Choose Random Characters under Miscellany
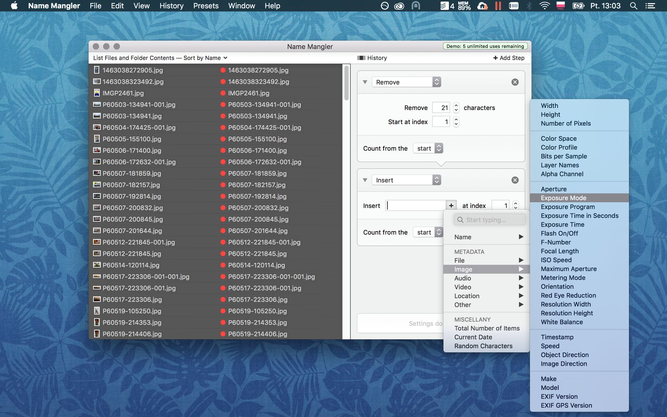Screen dimensions: 667x417 click(x=487, y=346)
